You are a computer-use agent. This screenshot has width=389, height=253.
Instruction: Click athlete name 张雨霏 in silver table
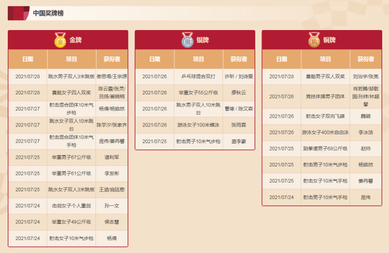[x=239, y=125]
